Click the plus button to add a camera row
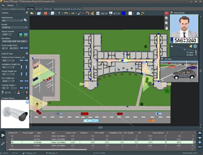The height and width of the screenshot is (155, 203). click(200, 142)
